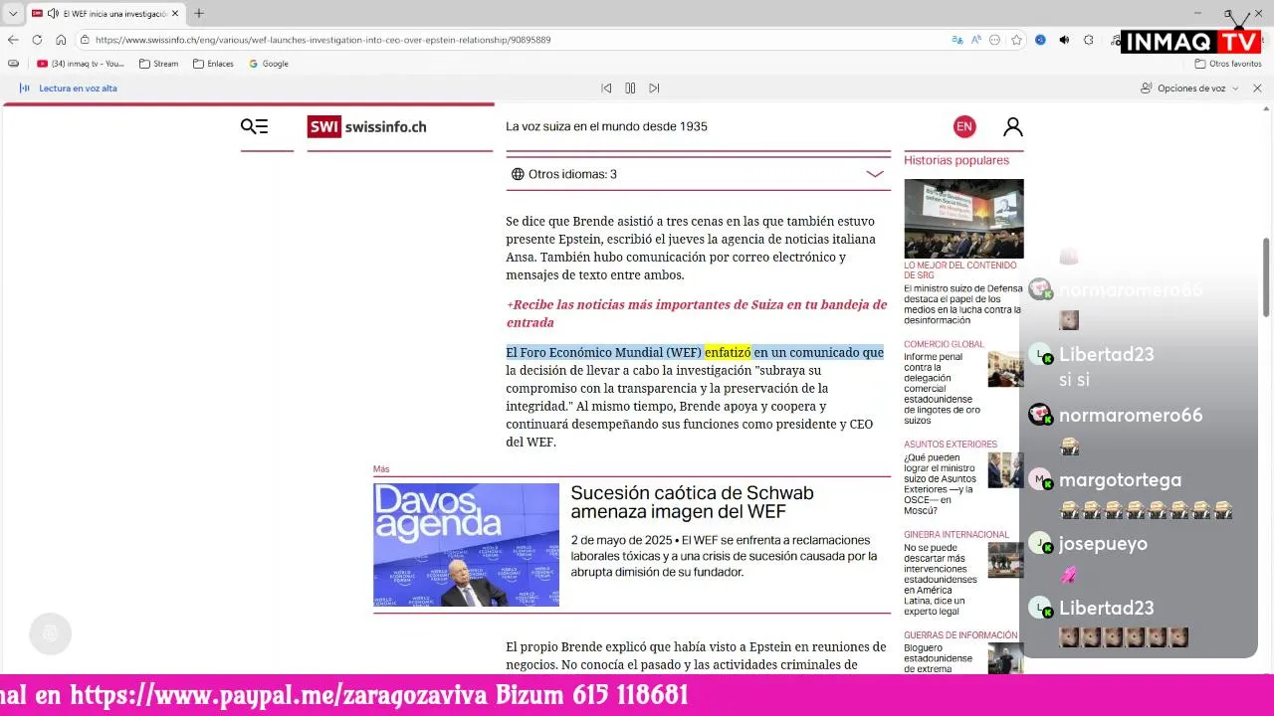Switch language with the red EN button
The image size is (1274, 716).
[963, 126]
